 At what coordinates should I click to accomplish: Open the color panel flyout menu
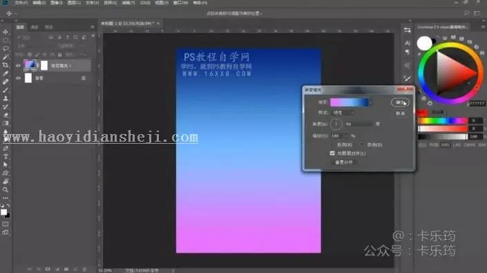point(484,27)
